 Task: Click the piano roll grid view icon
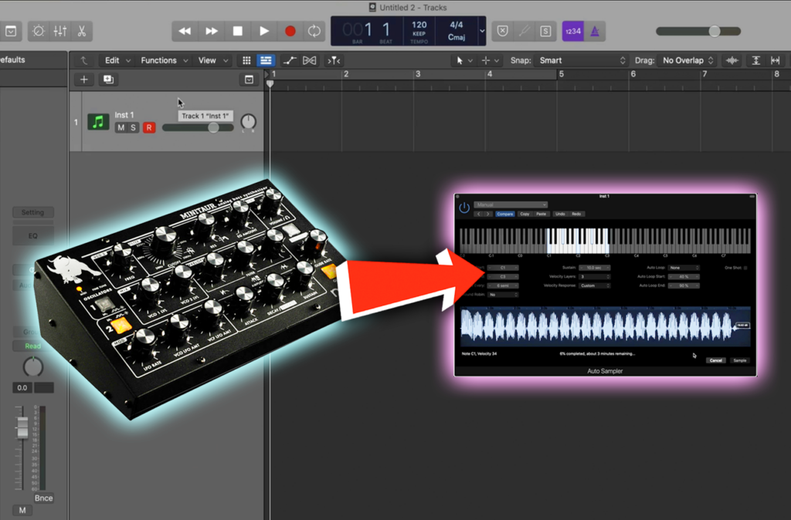[246, 59]
